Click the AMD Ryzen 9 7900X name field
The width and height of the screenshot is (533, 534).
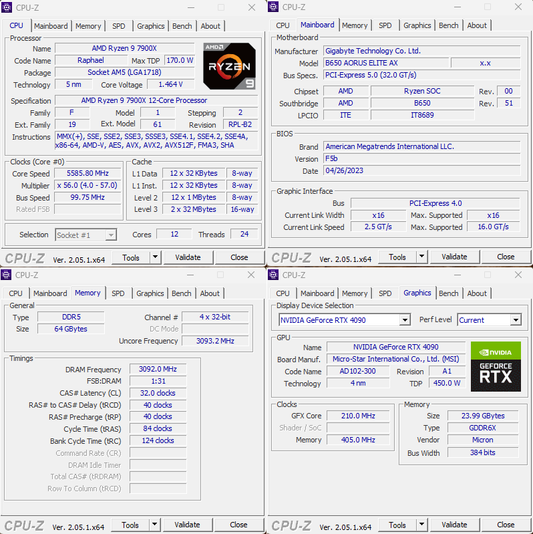(x=125, y=48)
